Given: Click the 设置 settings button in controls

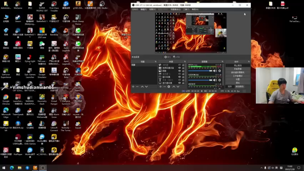Looking at the screenshot, I should click(x=238, y=79).
